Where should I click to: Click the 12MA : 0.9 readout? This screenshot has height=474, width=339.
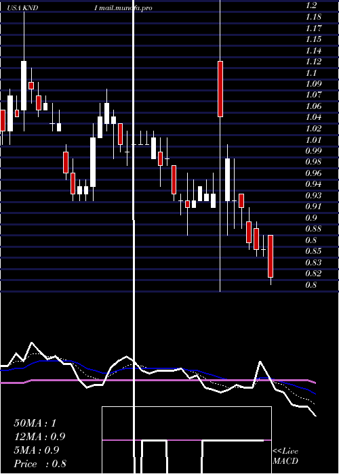tap(39, 437)
